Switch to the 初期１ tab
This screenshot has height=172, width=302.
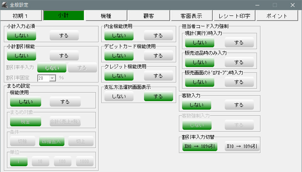click(21, 16)
